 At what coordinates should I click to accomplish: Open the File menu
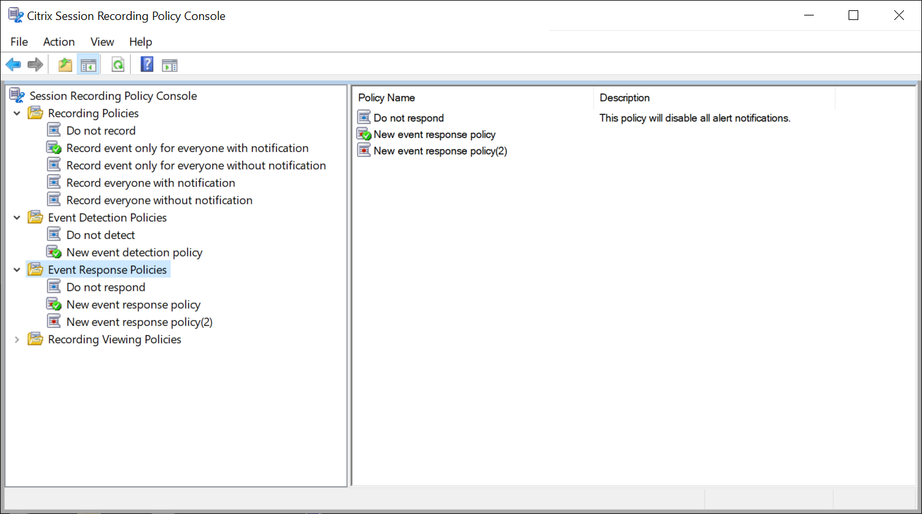pyautogui.click(x=19, y=42)
